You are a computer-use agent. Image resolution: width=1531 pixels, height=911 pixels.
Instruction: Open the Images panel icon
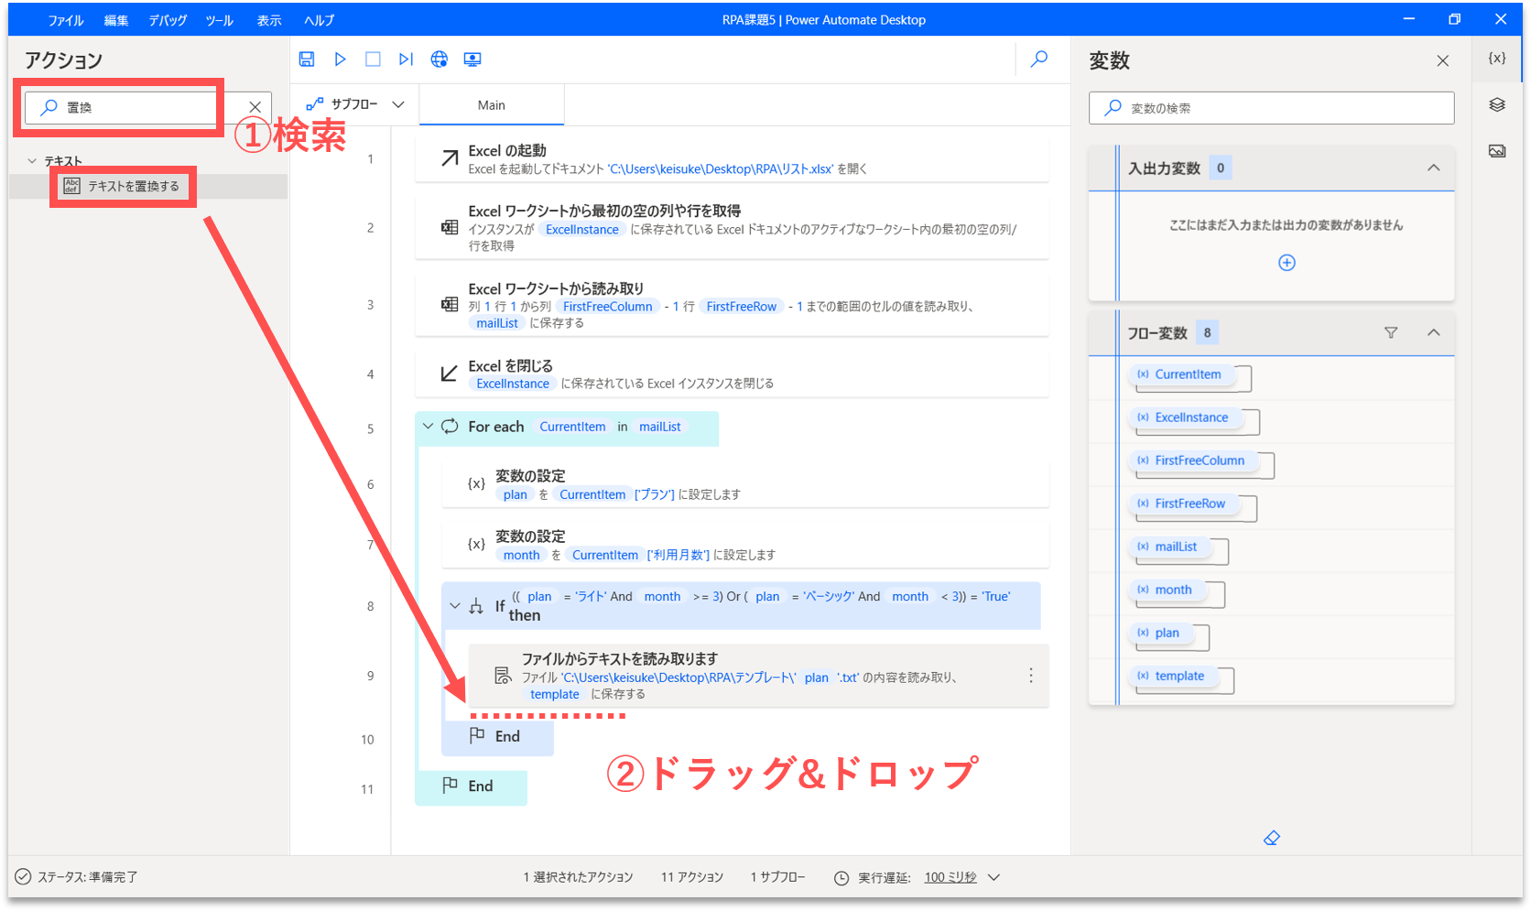click(1497, 151)
